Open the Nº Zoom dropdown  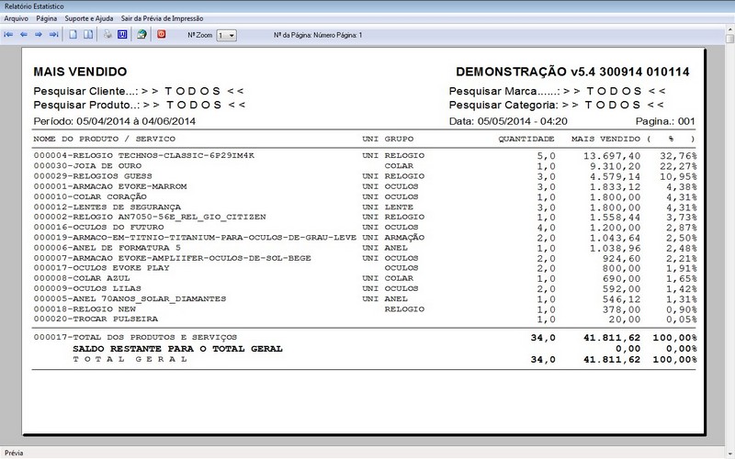(227, 35)
